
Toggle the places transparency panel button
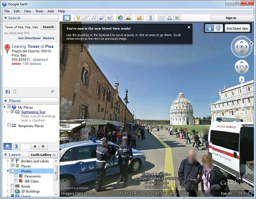[x=16, y=146]
